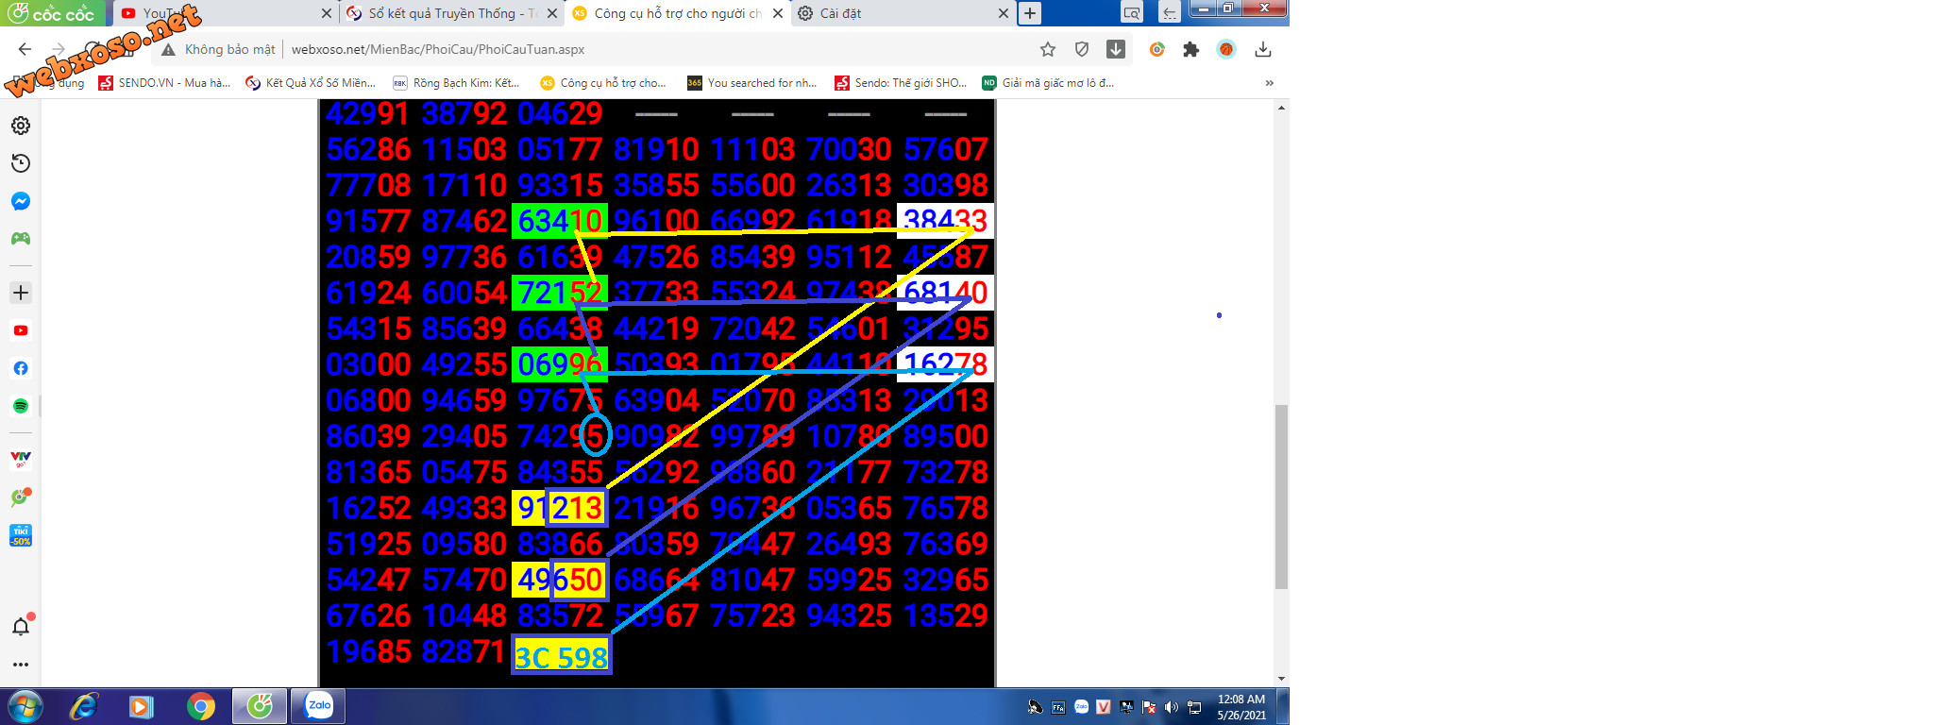Viewport: 1958px width, 725px height.
Task: Click the green cell 72152
Action: pyautogui.click(x=560, y=293)
